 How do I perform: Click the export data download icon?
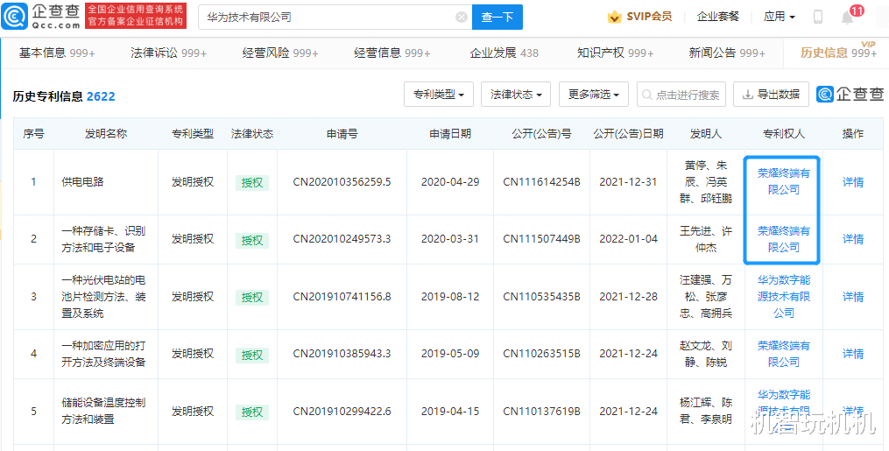coord(748,95)
